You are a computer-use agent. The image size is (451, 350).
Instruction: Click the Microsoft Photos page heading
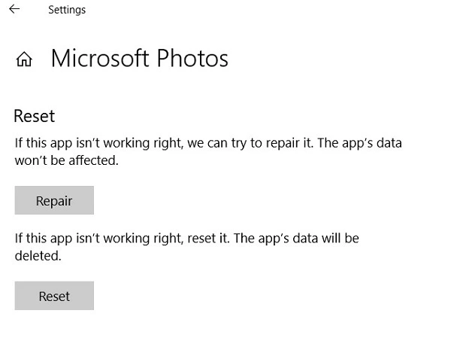point(139,58)
